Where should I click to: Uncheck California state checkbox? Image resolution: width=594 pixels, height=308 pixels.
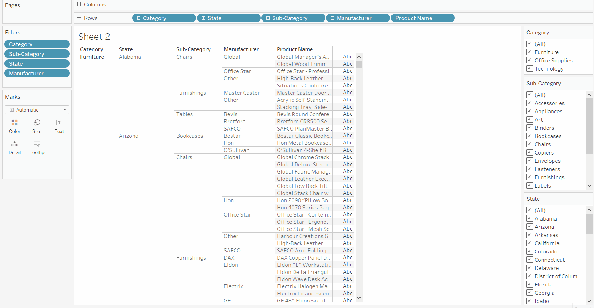[530, 243]
